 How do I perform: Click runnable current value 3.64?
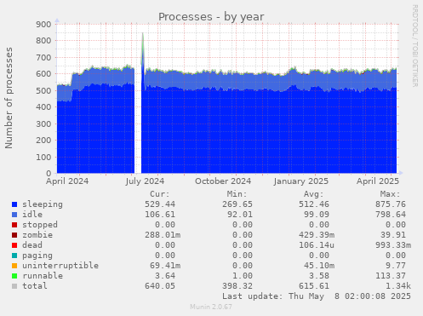click(165, 276)
